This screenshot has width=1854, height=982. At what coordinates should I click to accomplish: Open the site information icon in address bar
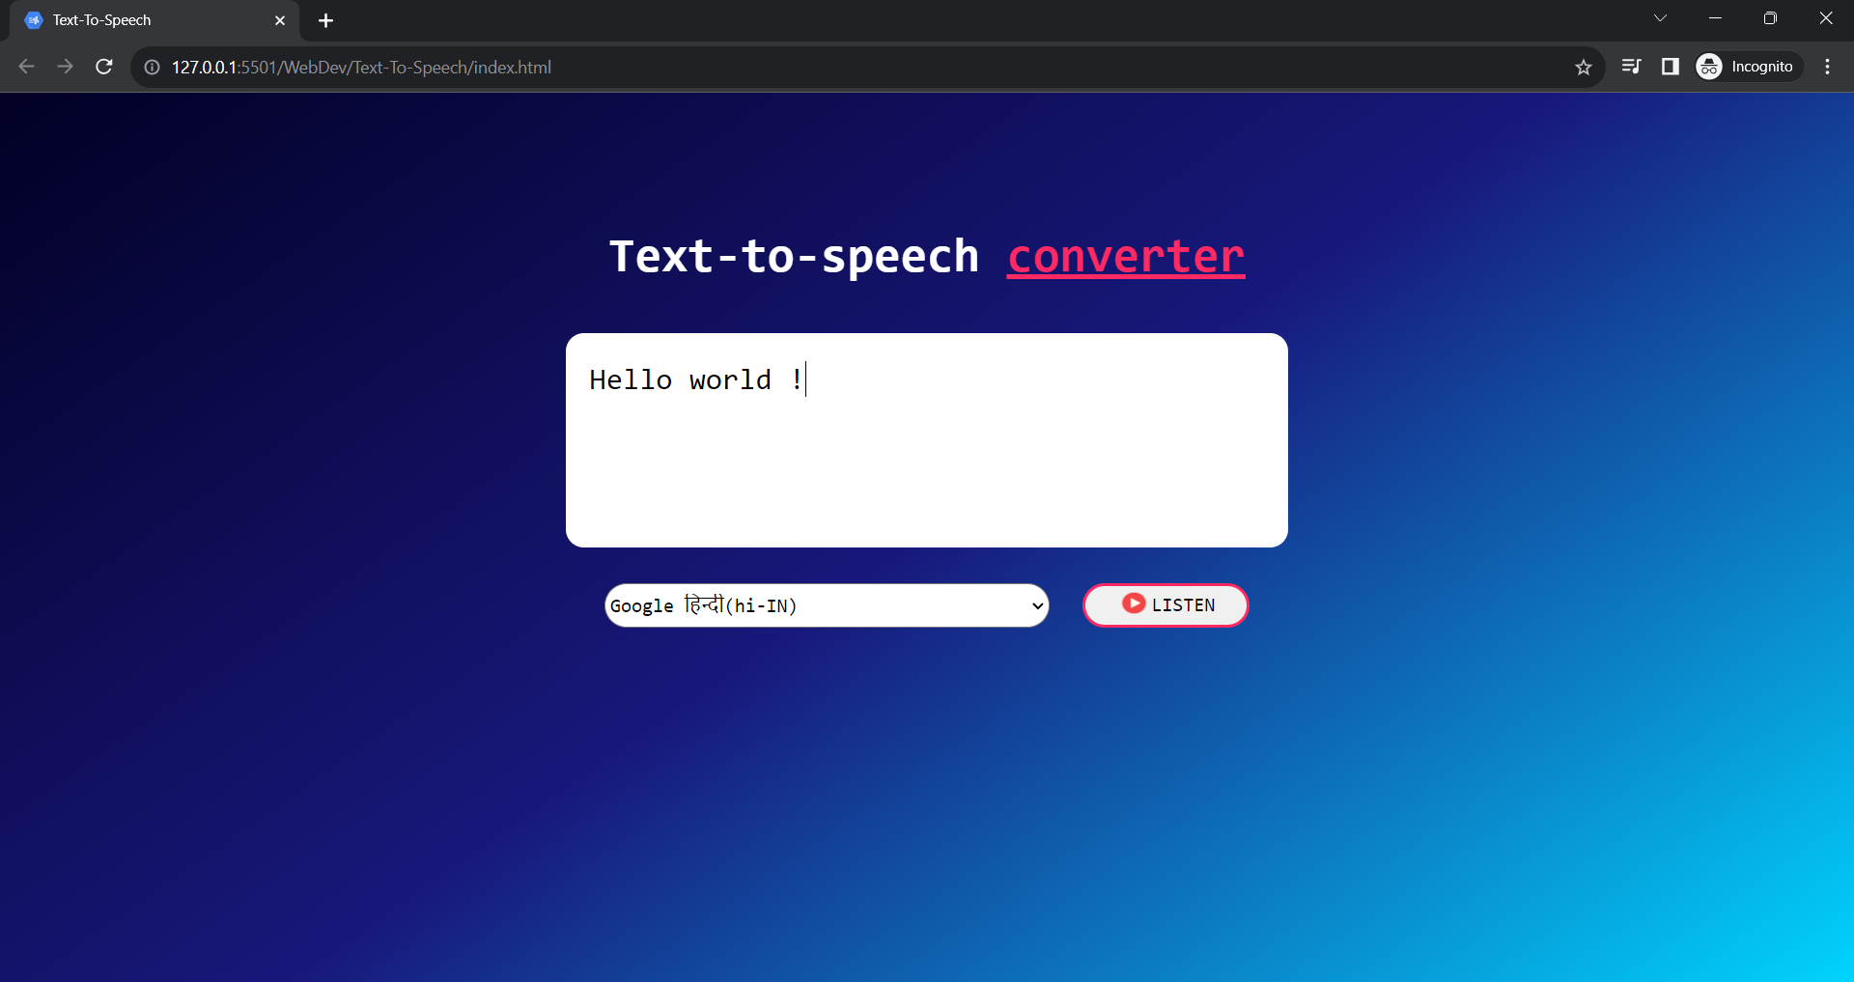151,67
